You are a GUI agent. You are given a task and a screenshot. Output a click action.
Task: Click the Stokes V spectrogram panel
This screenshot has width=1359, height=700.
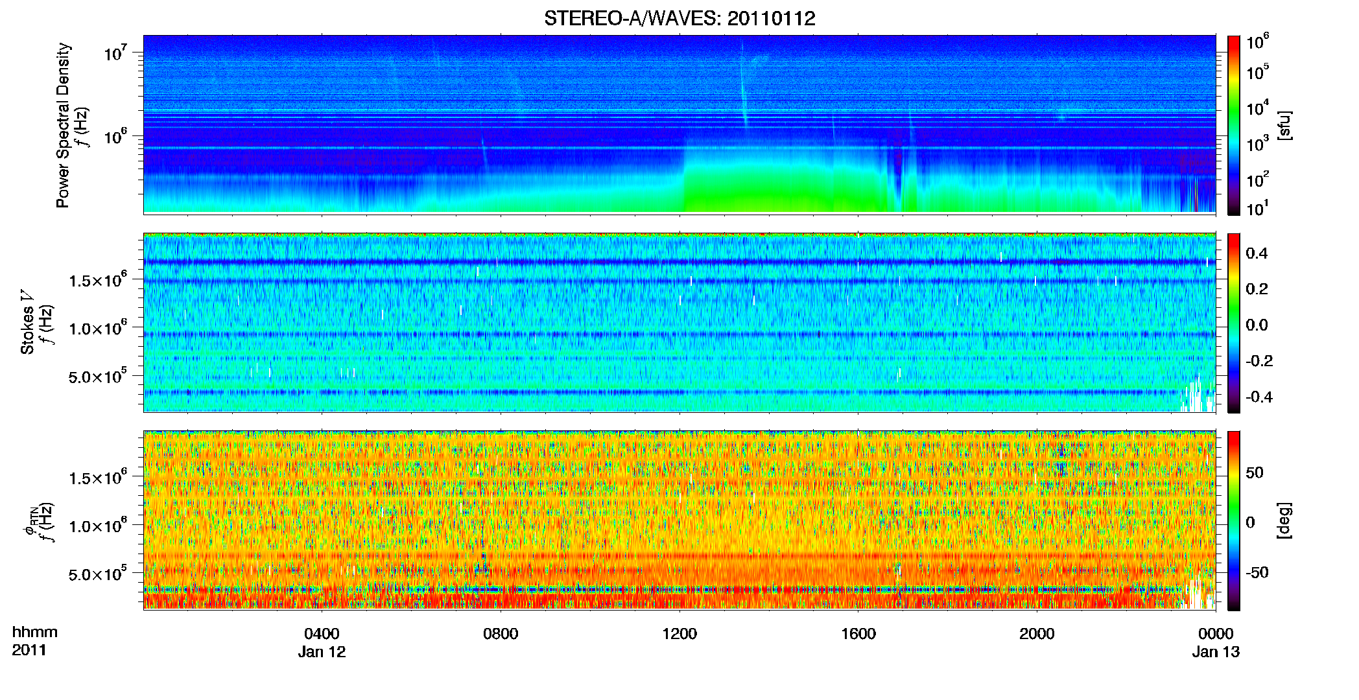coord(679,323)
